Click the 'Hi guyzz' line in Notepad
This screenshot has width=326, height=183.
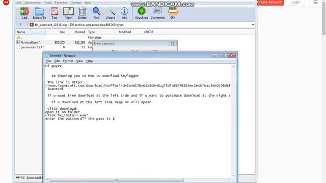53,66
